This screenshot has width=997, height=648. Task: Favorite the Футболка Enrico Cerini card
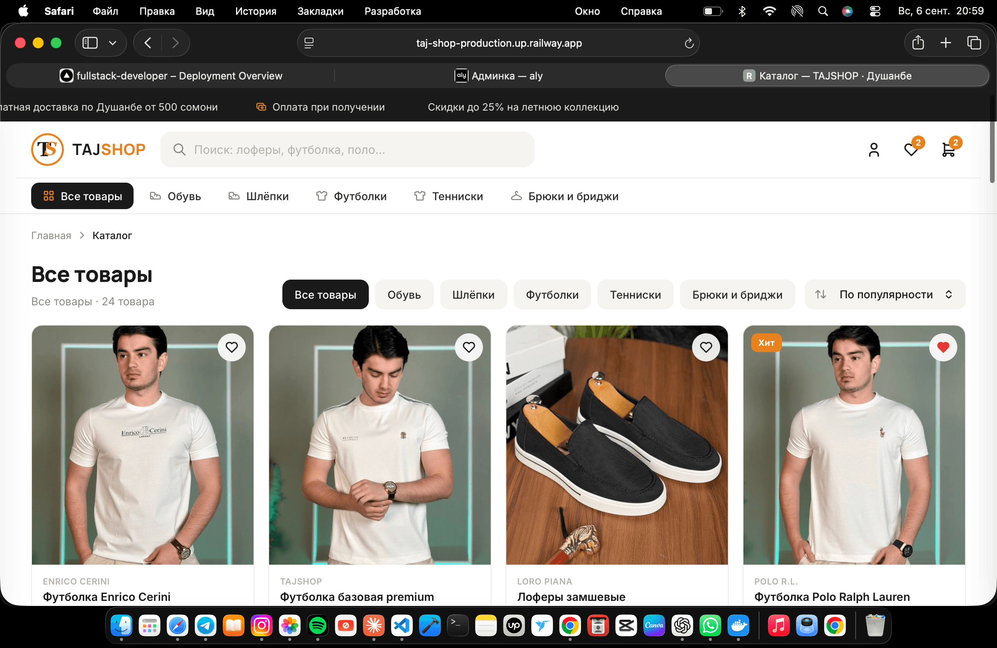pos(232,347)
